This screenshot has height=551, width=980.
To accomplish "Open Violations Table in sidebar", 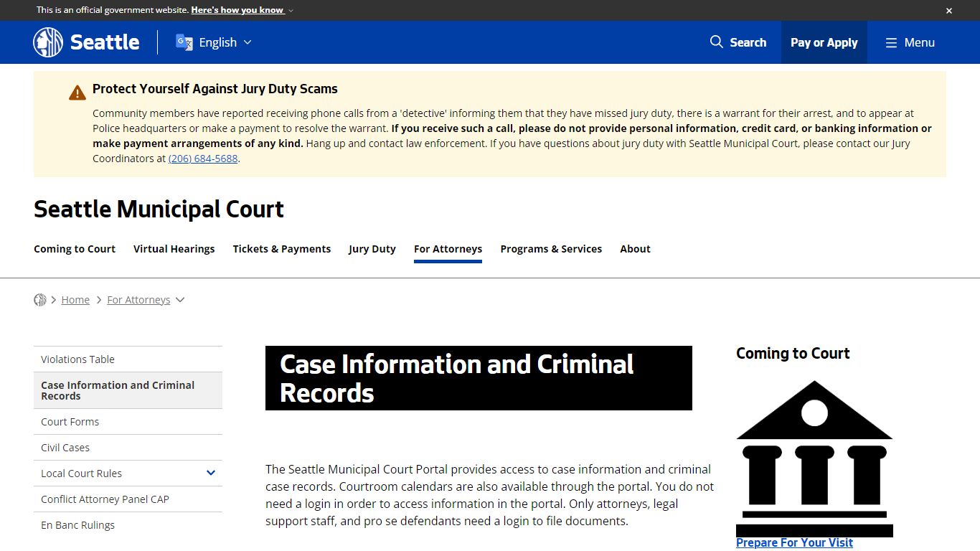I will coord(128,359).
